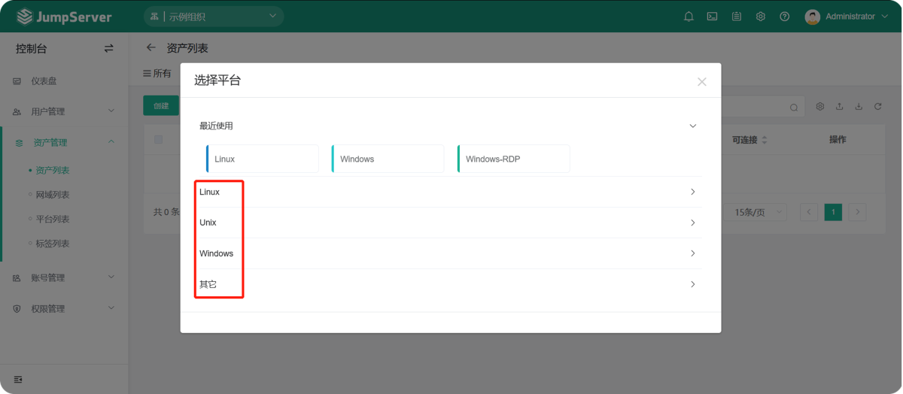Click the next page arrow
This screenshot has height=394, width=903.
[857, 213]
